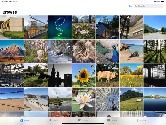The width and height of the screenshot is (166, 125).
Task: Tap the sort order arrows icon
Action: click(130, 6)
